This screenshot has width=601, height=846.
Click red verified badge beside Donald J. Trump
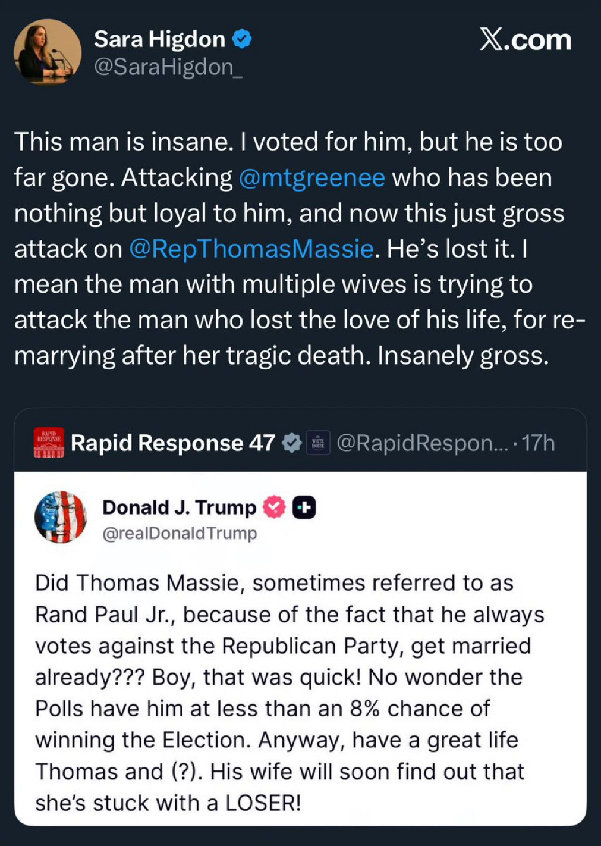pyautogui.click(x=274, y=507)
